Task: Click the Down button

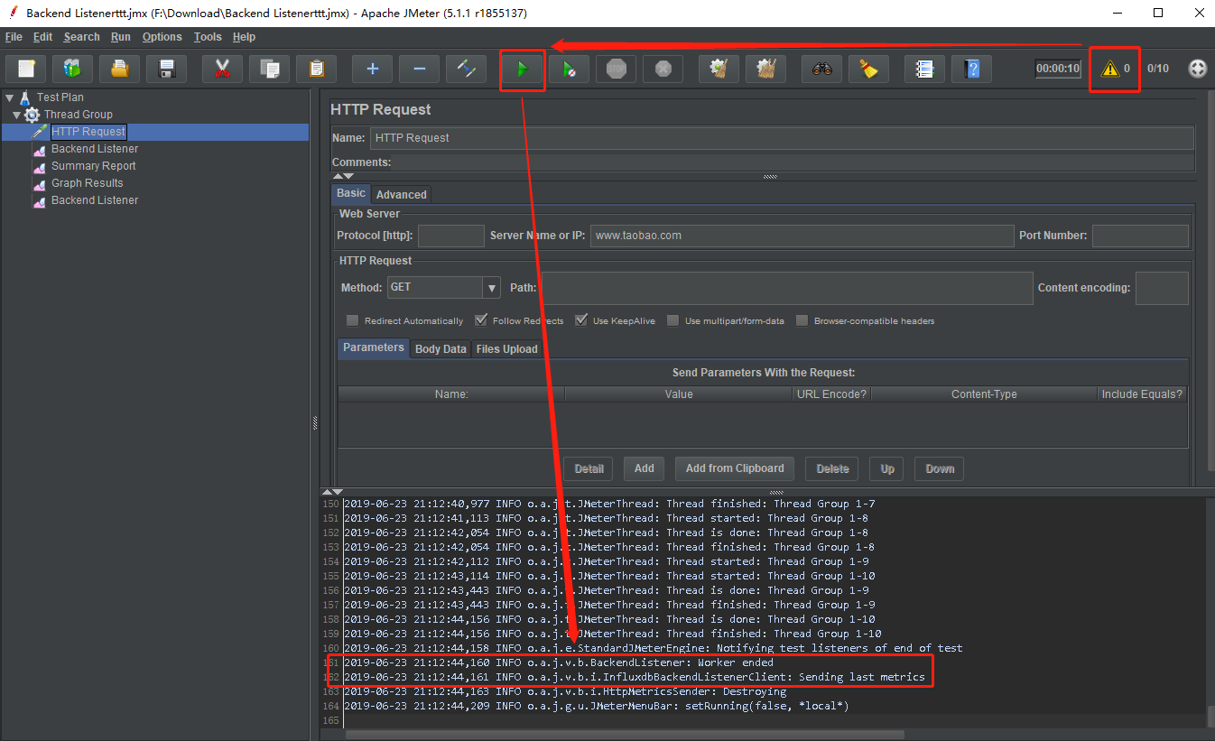Action: 940,468
